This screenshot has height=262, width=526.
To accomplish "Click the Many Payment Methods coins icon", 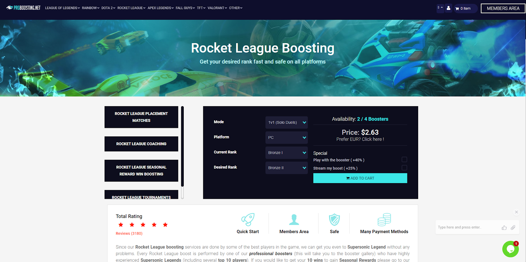I will (x=384, y=220).
